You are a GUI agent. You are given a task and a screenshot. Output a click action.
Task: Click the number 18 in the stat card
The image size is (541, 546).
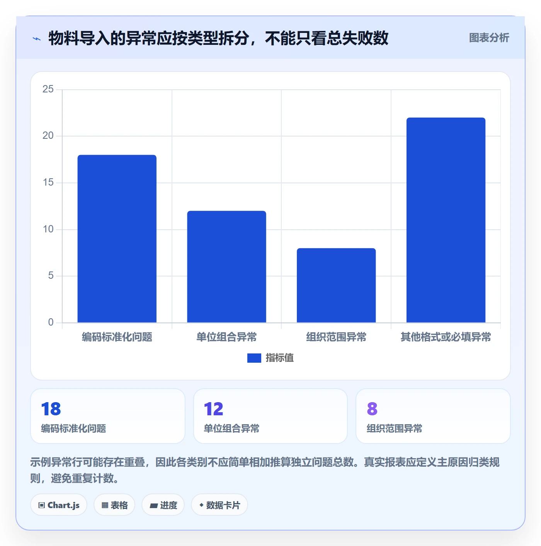(51, 409)
